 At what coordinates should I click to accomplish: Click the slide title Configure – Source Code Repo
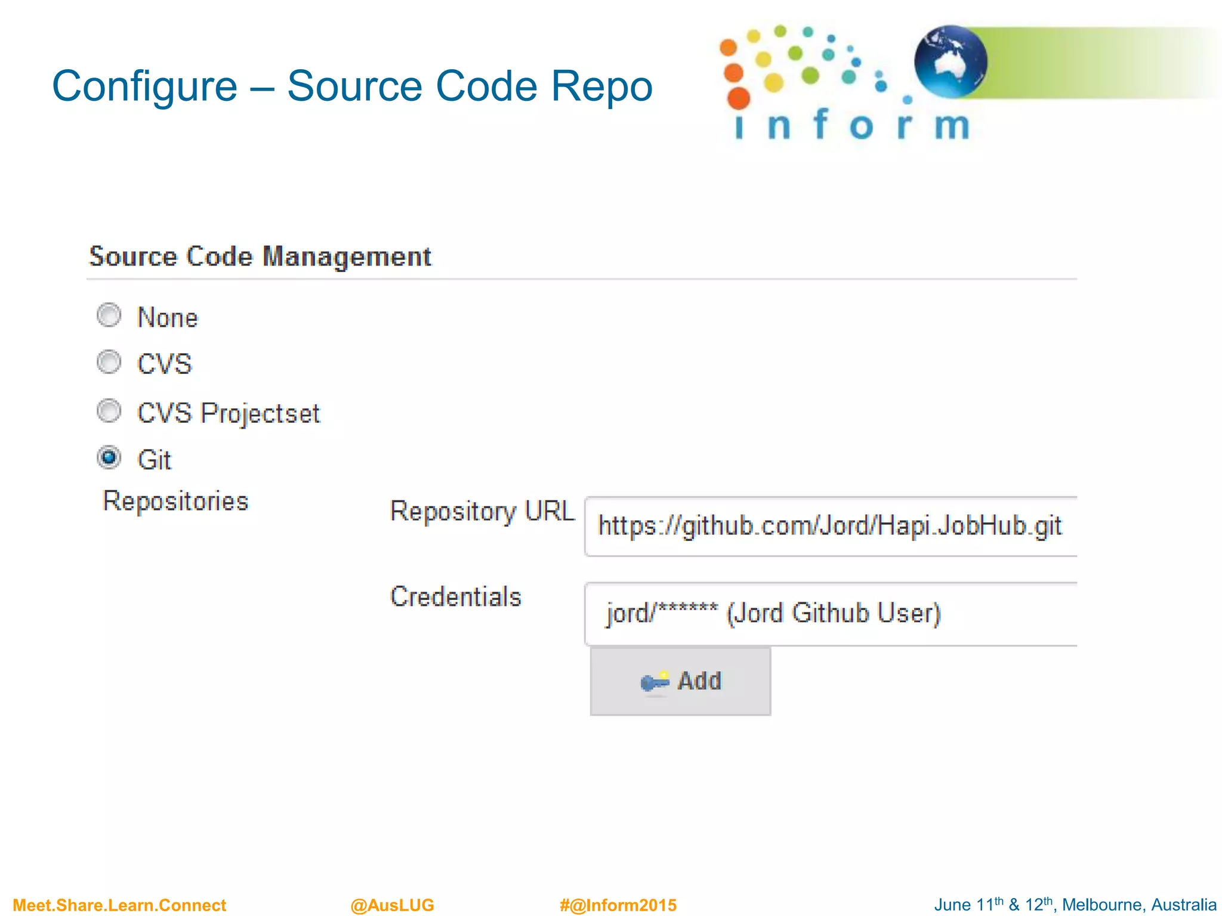tap(352, 86)
